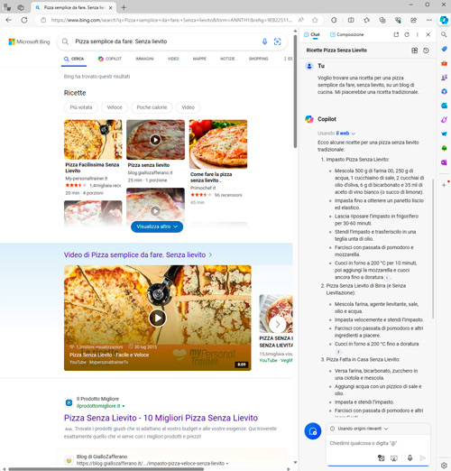Add this page to favorites star
This screenshot has width=451, height=471.
[315, 20]
